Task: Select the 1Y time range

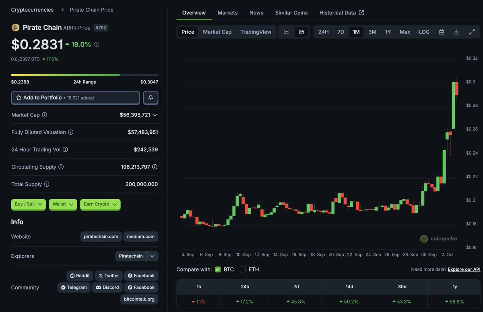Action: (x=388, y=32)
